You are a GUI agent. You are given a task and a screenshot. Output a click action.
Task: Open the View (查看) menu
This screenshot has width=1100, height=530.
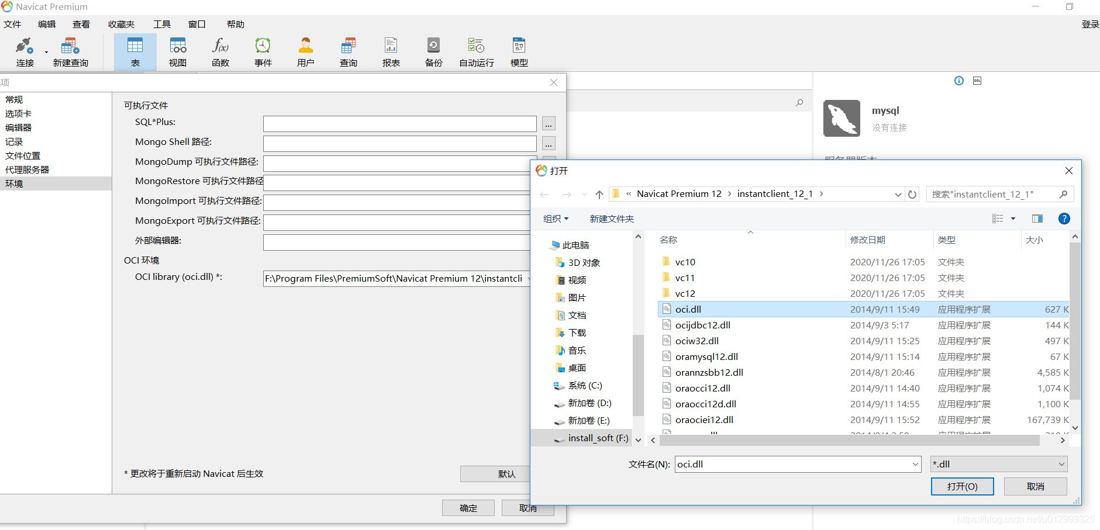coord(81,24)
